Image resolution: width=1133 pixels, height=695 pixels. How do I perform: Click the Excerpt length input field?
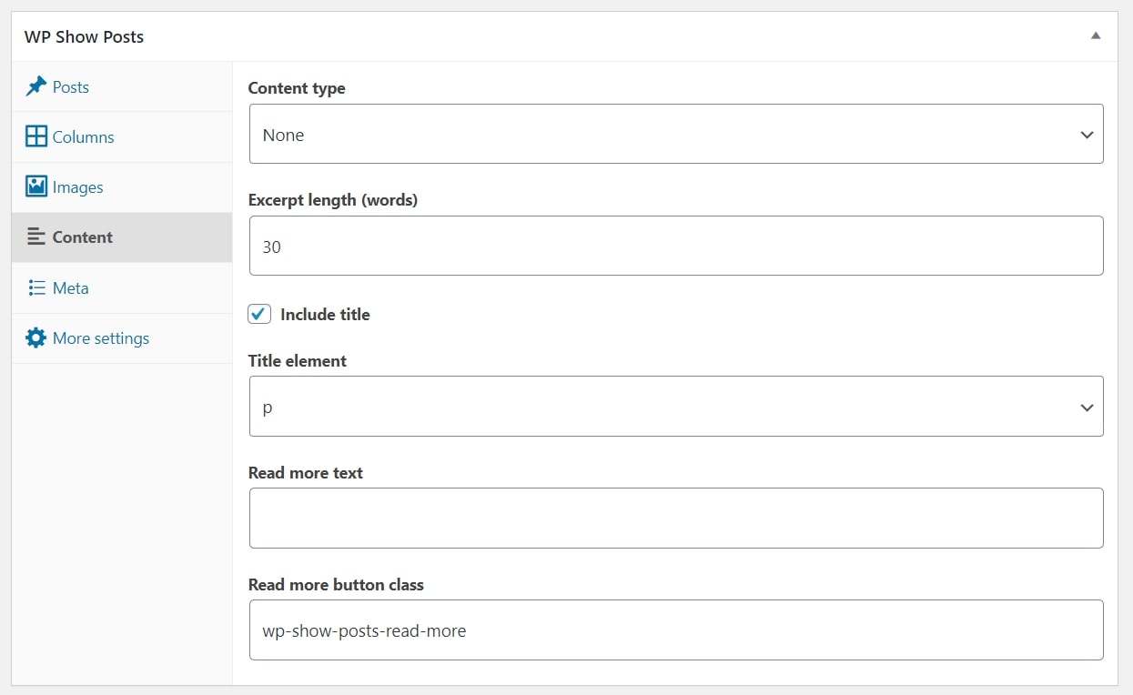(x=675, y=245)
